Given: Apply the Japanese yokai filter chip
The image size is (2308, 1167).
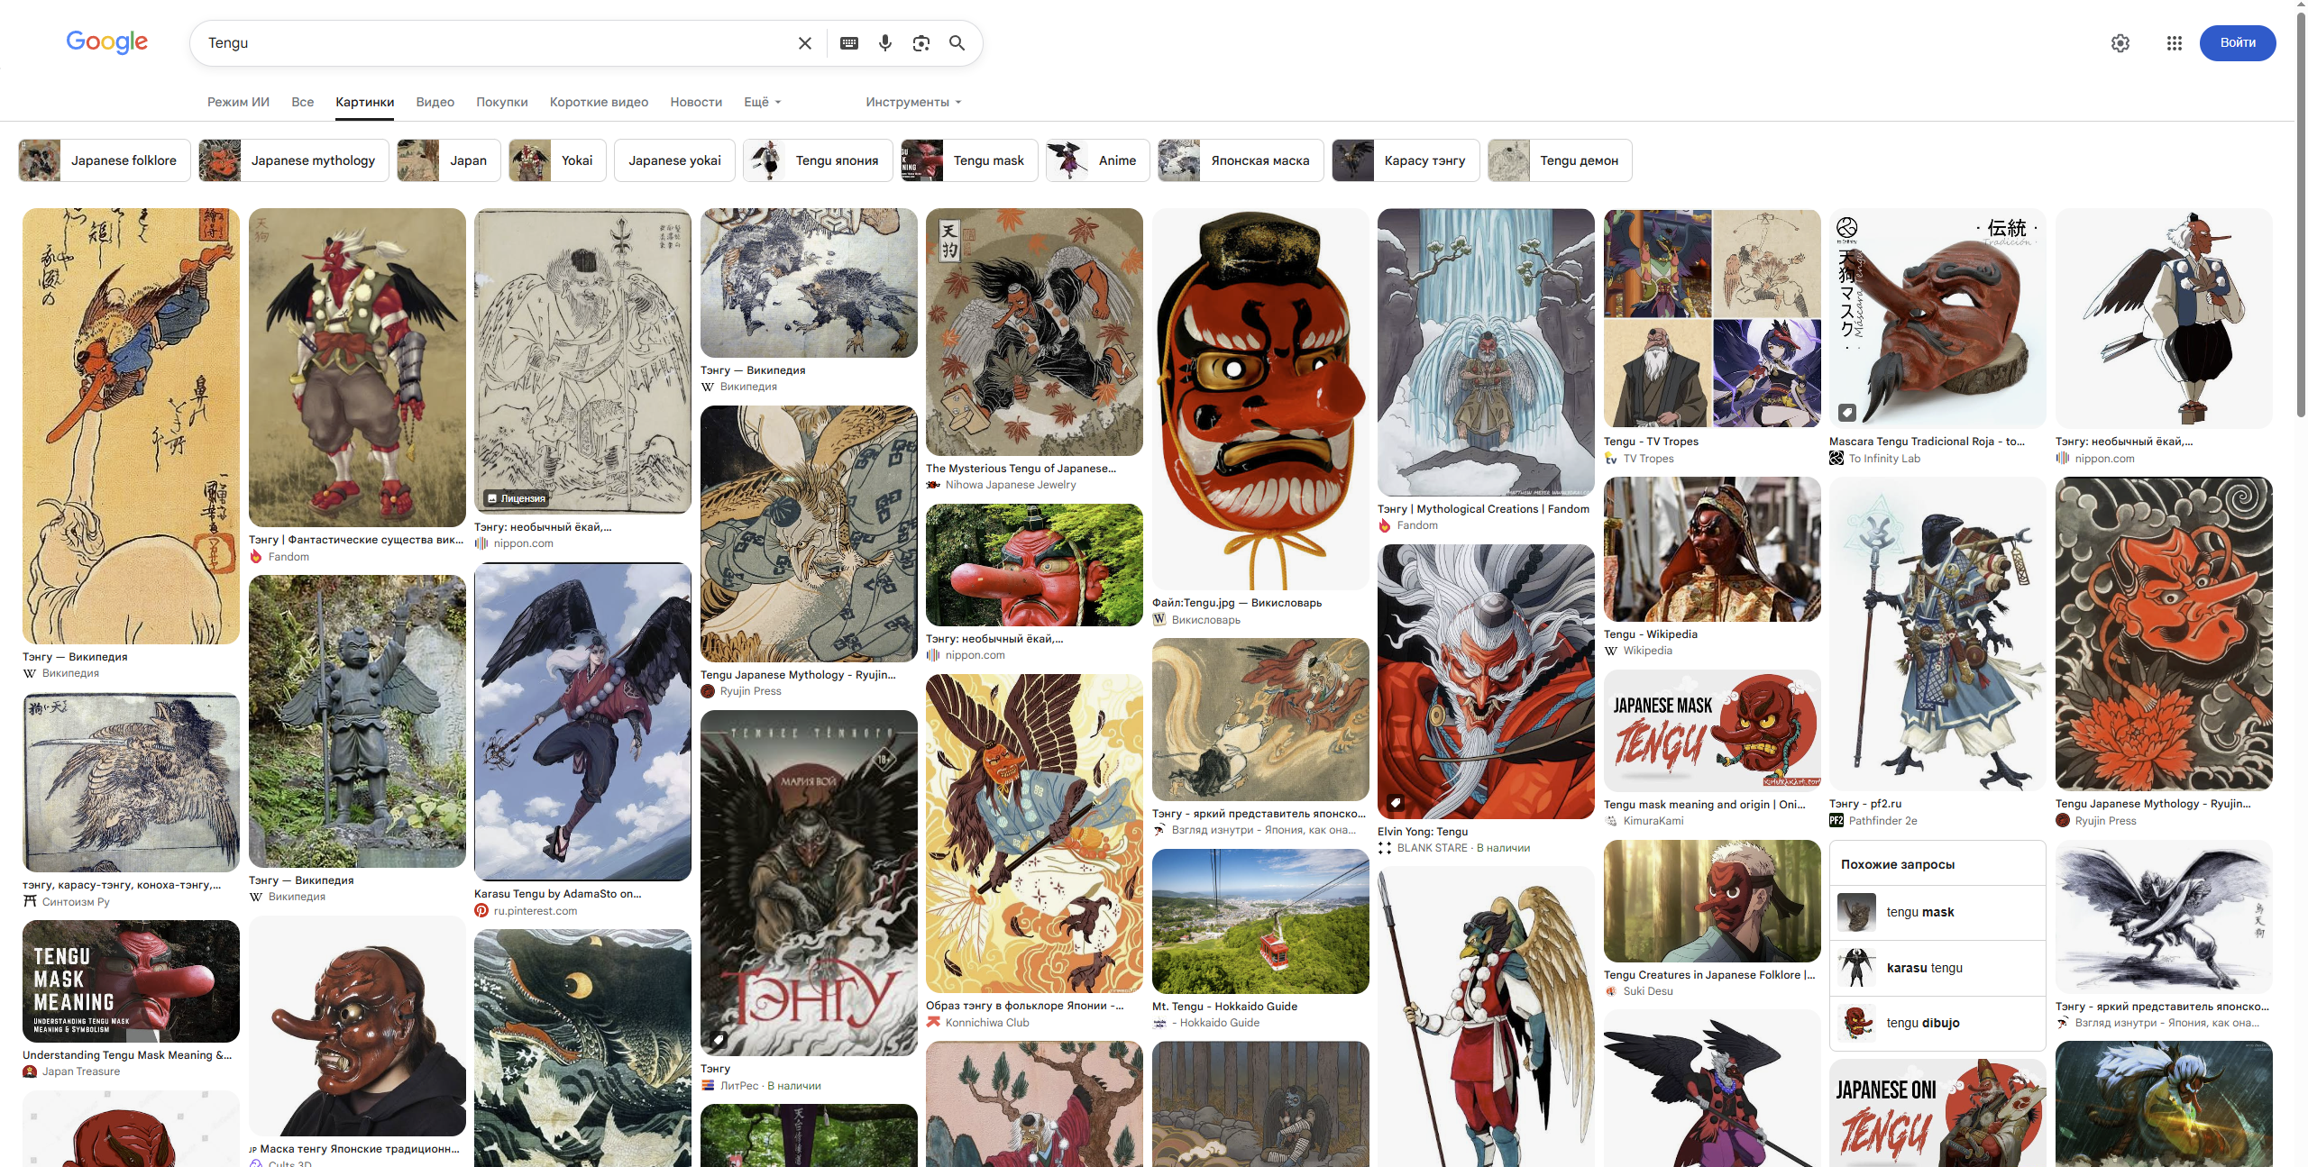Looking at the screenshot, I should [x=674, y=160].
